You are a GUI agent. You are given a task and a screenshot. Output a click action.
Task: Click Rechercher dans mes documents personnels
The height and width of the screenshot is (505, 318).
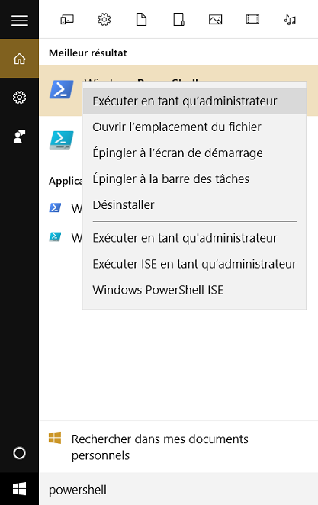point(178,447)
